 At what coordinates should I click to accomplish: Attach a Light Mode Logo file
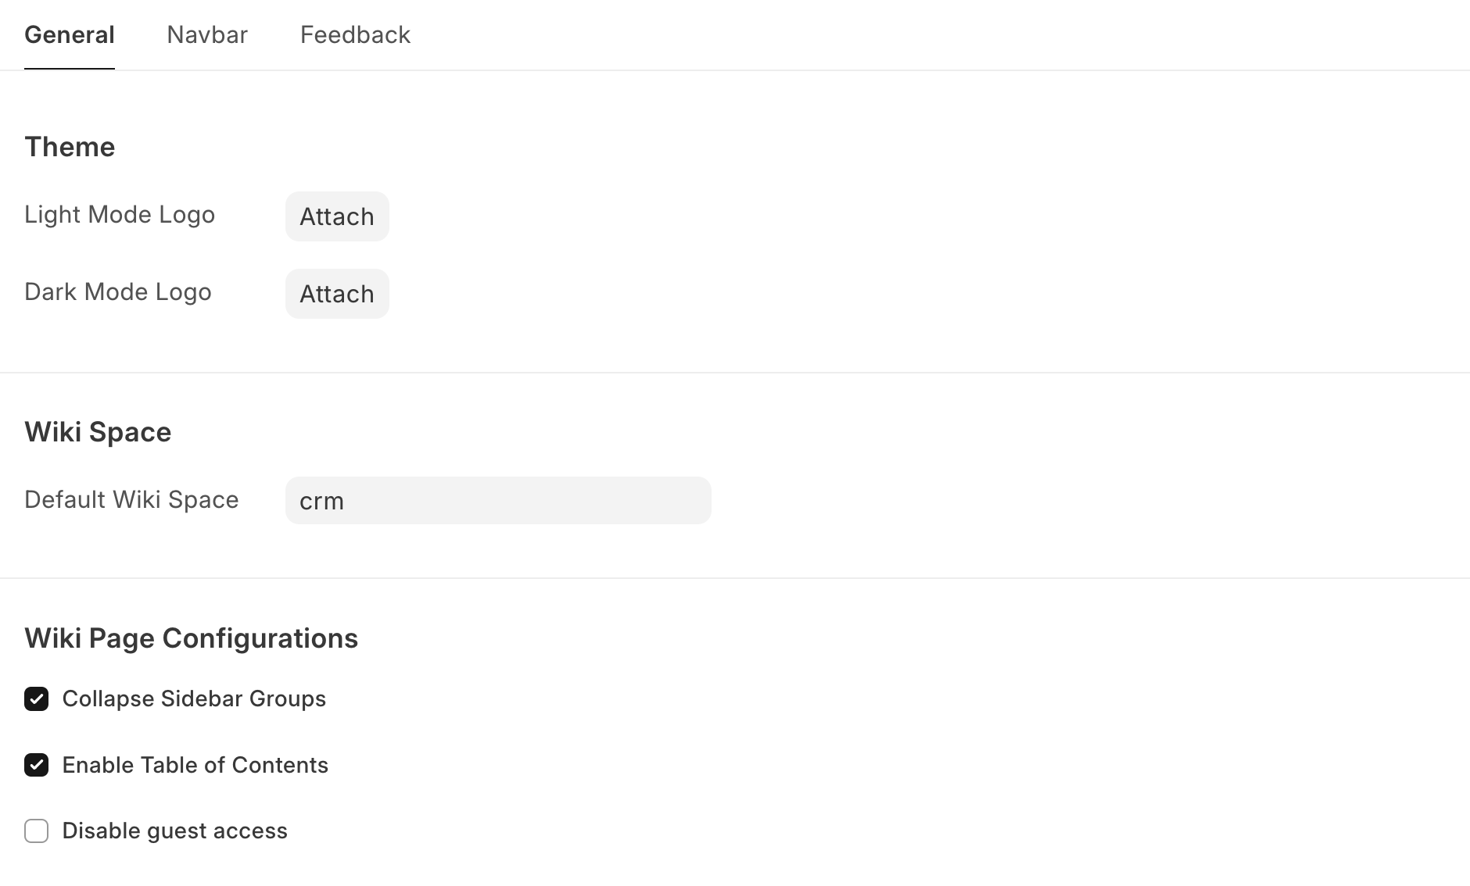coord(337,216)
